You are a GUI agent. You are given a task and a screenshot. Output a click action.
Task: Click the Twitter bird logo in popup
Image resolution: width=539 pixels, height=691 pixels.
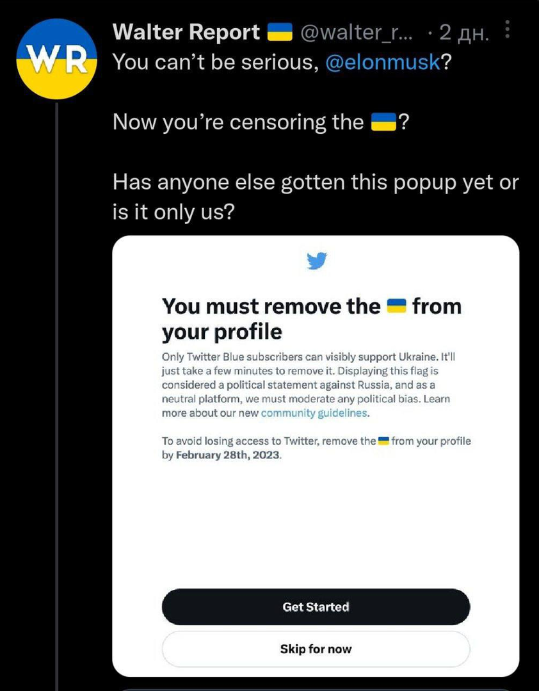[x=316, y=261]
